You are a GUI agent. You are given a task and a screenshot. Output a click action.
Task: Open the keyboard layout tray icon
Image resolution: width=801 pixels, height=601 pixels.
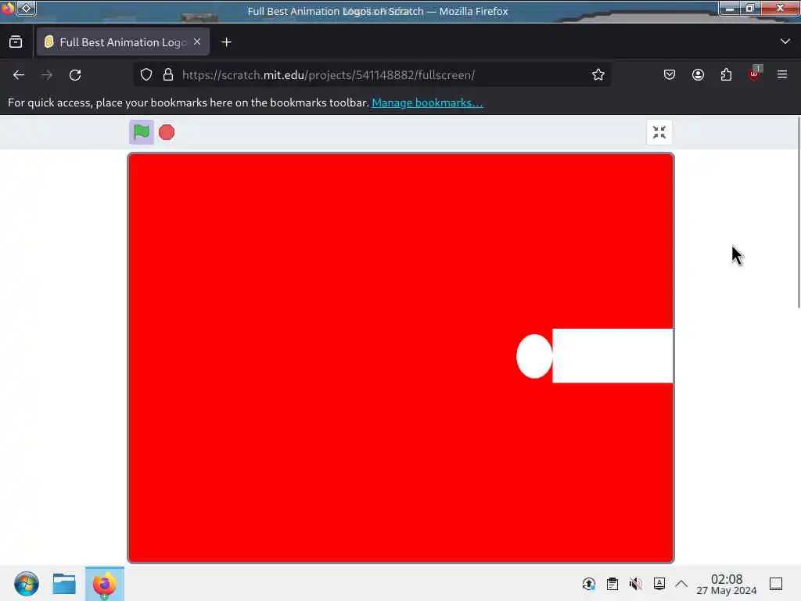(659, 584)
